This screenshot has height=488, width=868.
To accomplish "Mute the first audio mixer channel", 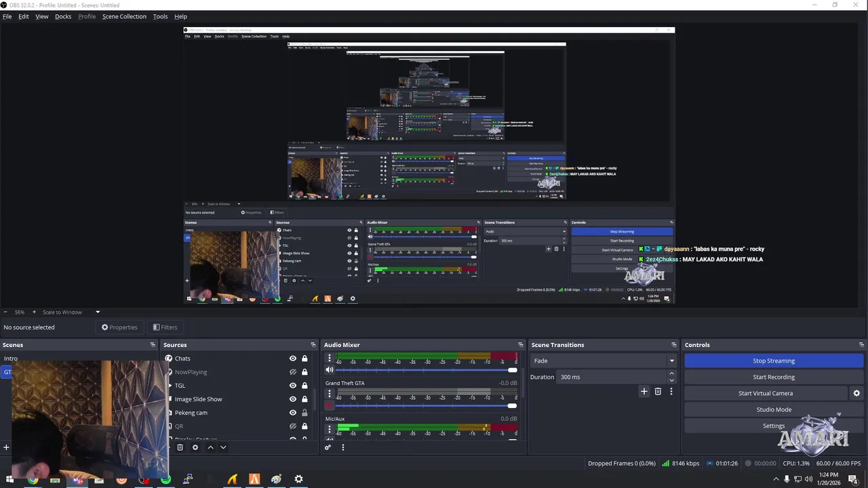I will pos(330,370).
